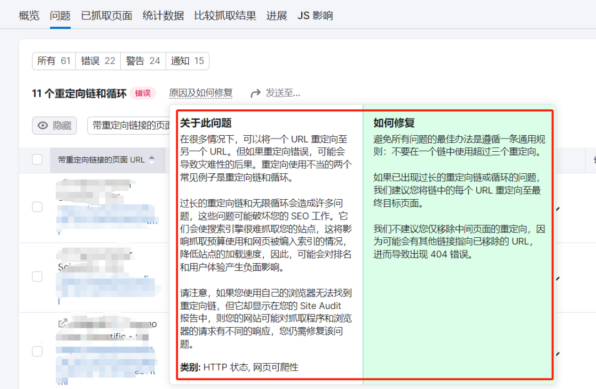Viewport: 596px width, 389px height.
Task: Select the JS 影响 tab
Action: (x=315, y=15)
